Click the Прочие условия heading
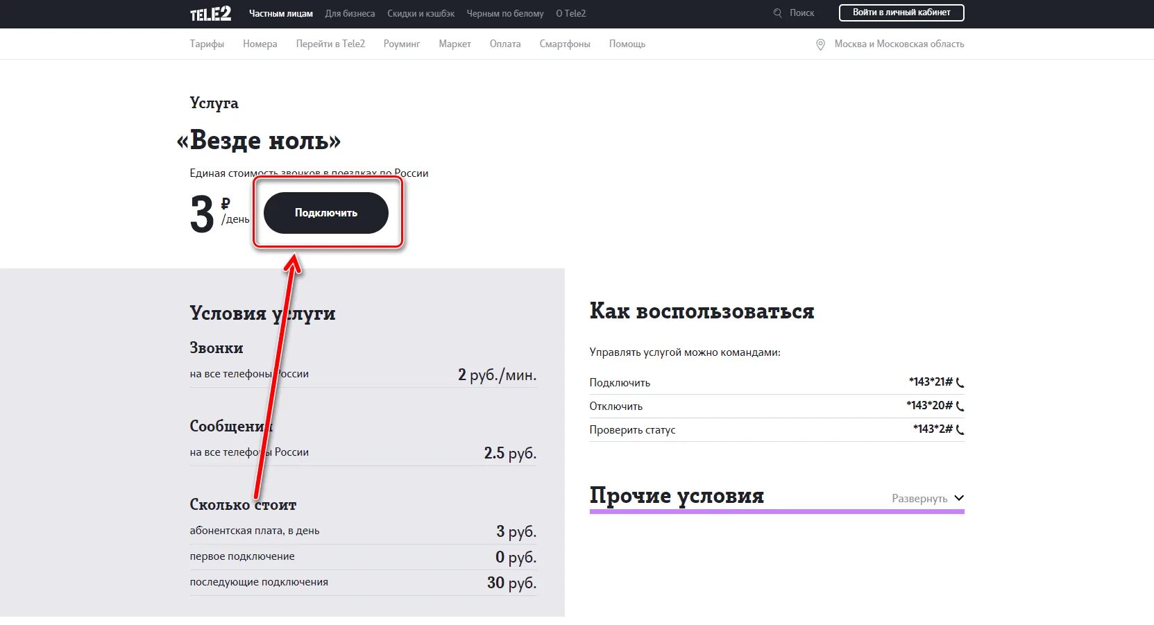Image resolution: width=1154 pixels, height=625 pixels. 677,495
